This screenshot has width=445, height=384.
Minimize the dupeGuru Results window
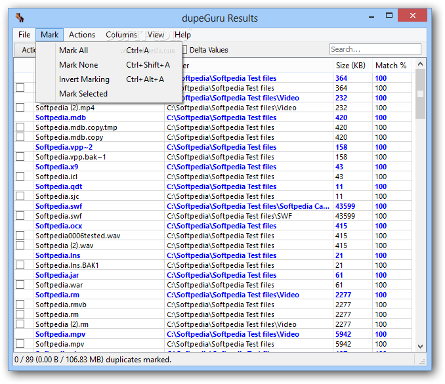tap(371, 16)
